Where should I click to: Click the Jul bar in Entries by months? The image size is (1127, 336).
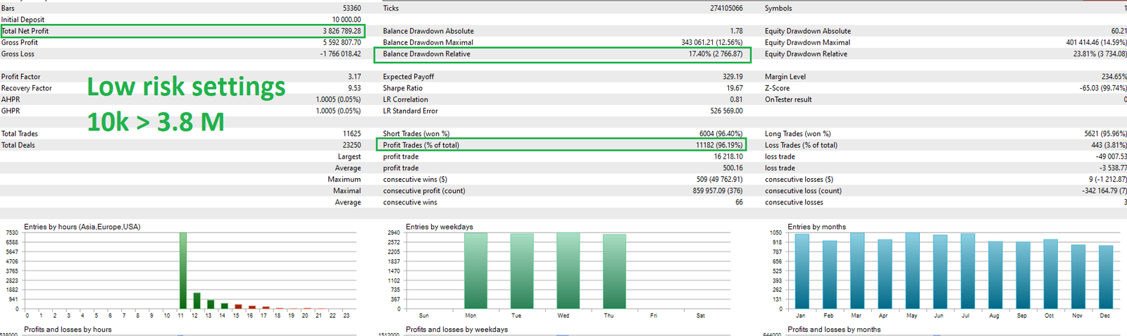point(967,272)
